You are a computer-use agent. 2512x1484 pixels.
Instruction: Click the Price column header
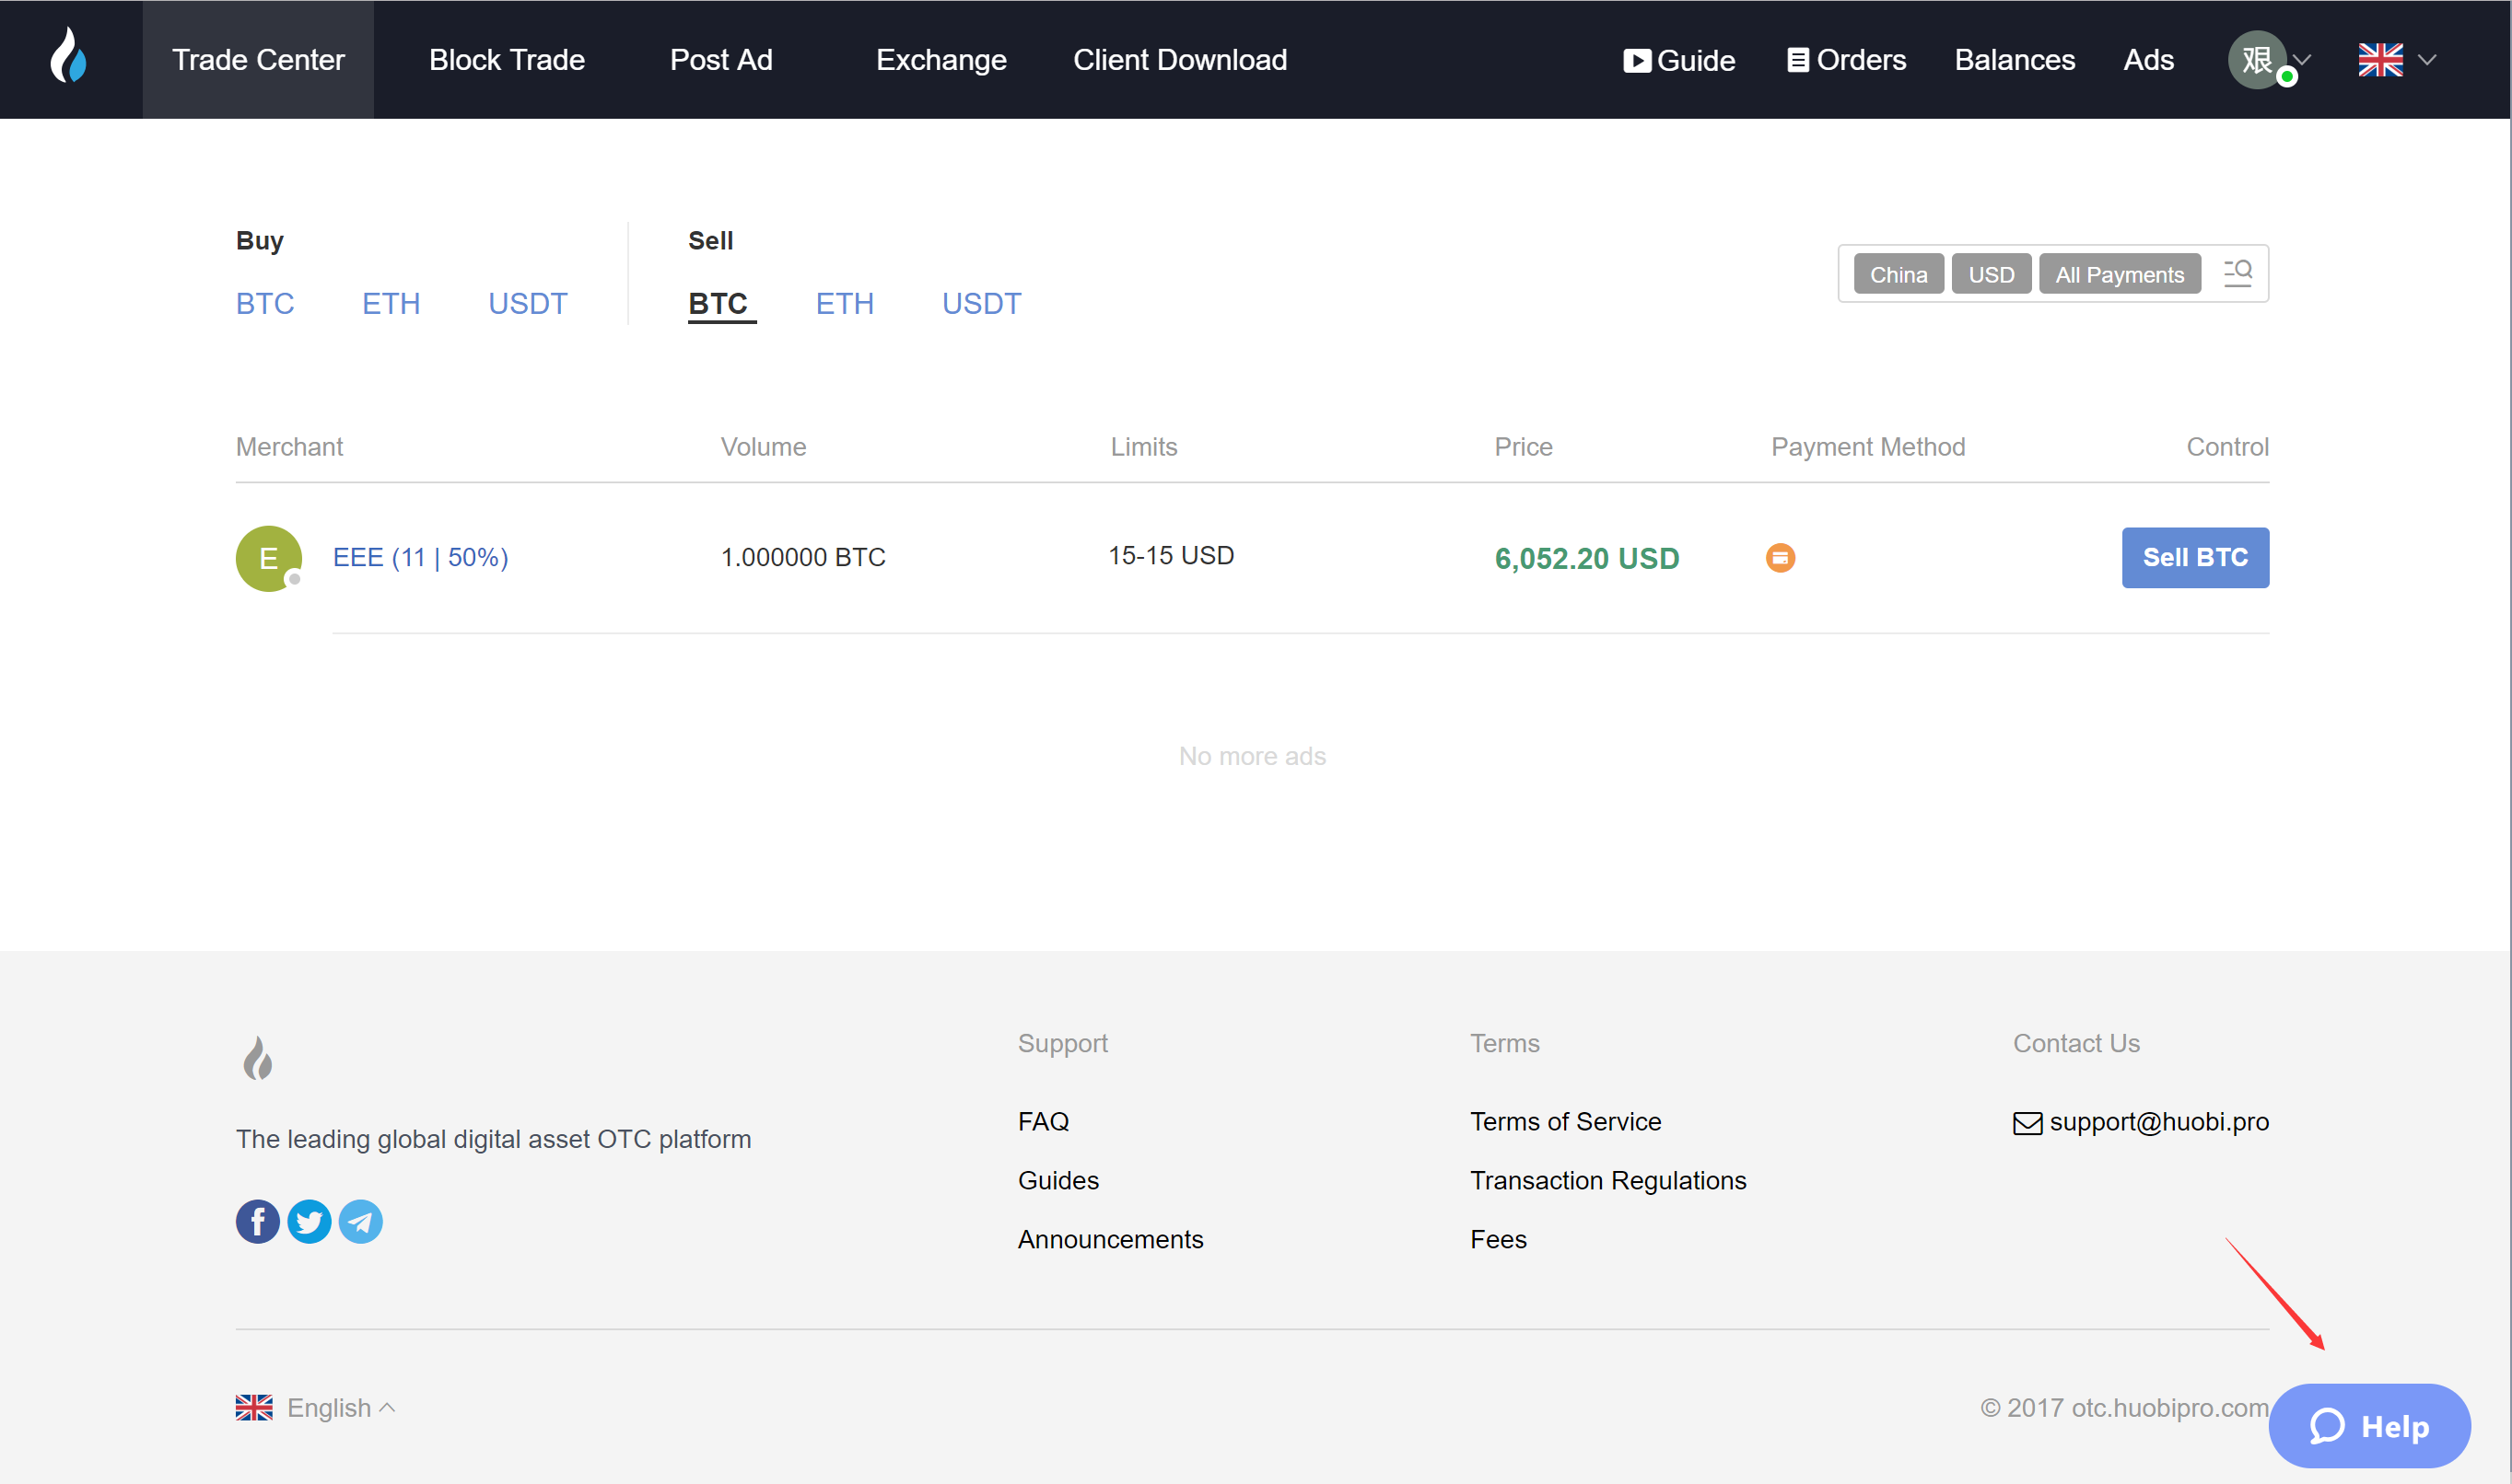click(x=1523, y=446)
